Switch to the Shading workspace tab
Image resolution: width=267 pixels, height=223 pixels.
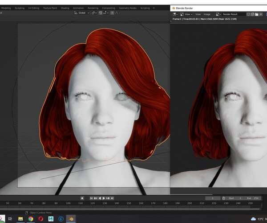tap(65, 8)
